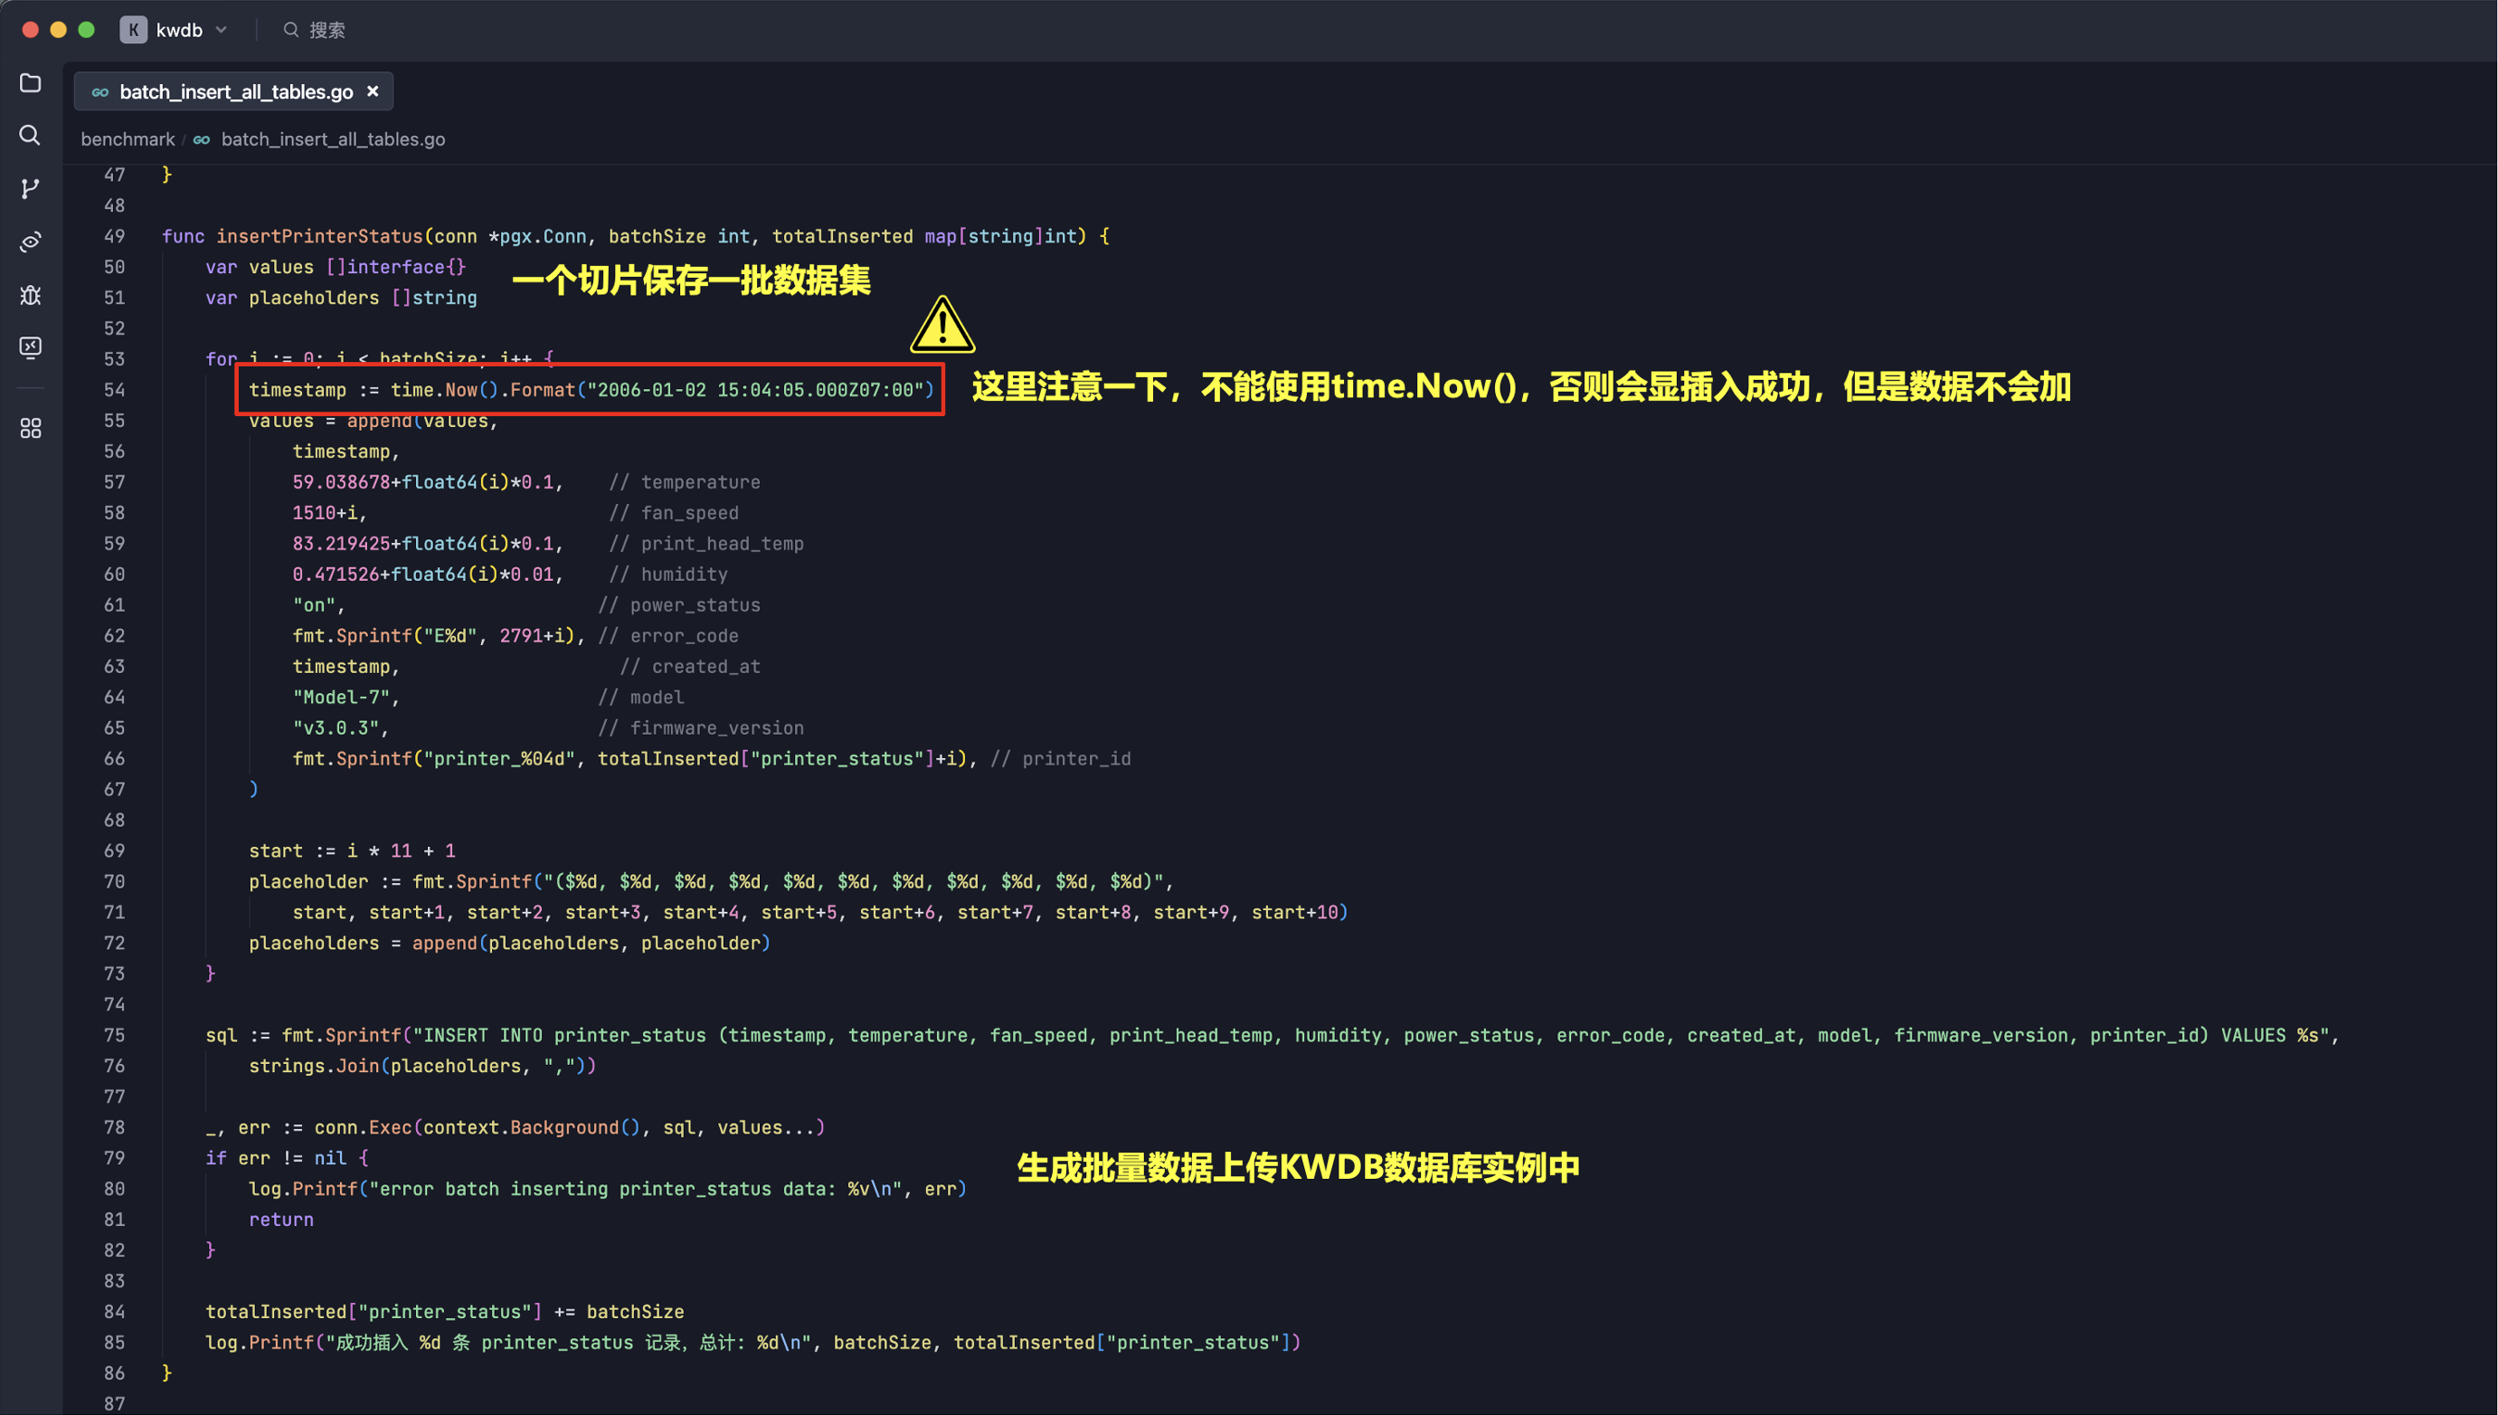Expand the kwdb project dropdown chevron

(222, 30)
